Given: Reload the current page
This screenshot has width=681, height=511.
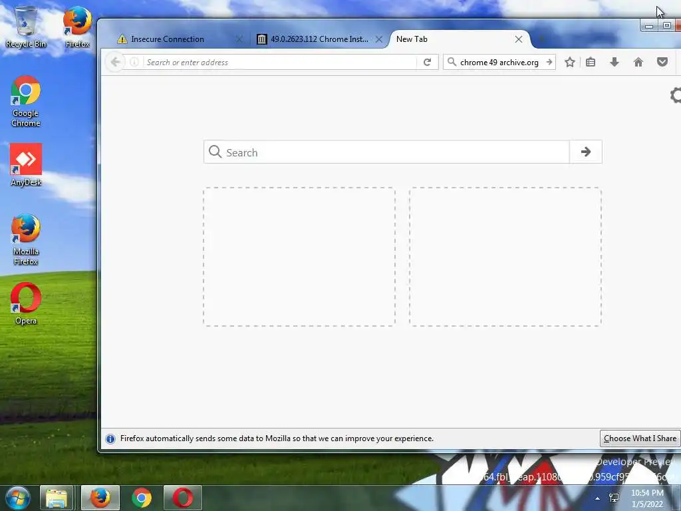Looking at the screenshot, I should click(x=428, y=62).
